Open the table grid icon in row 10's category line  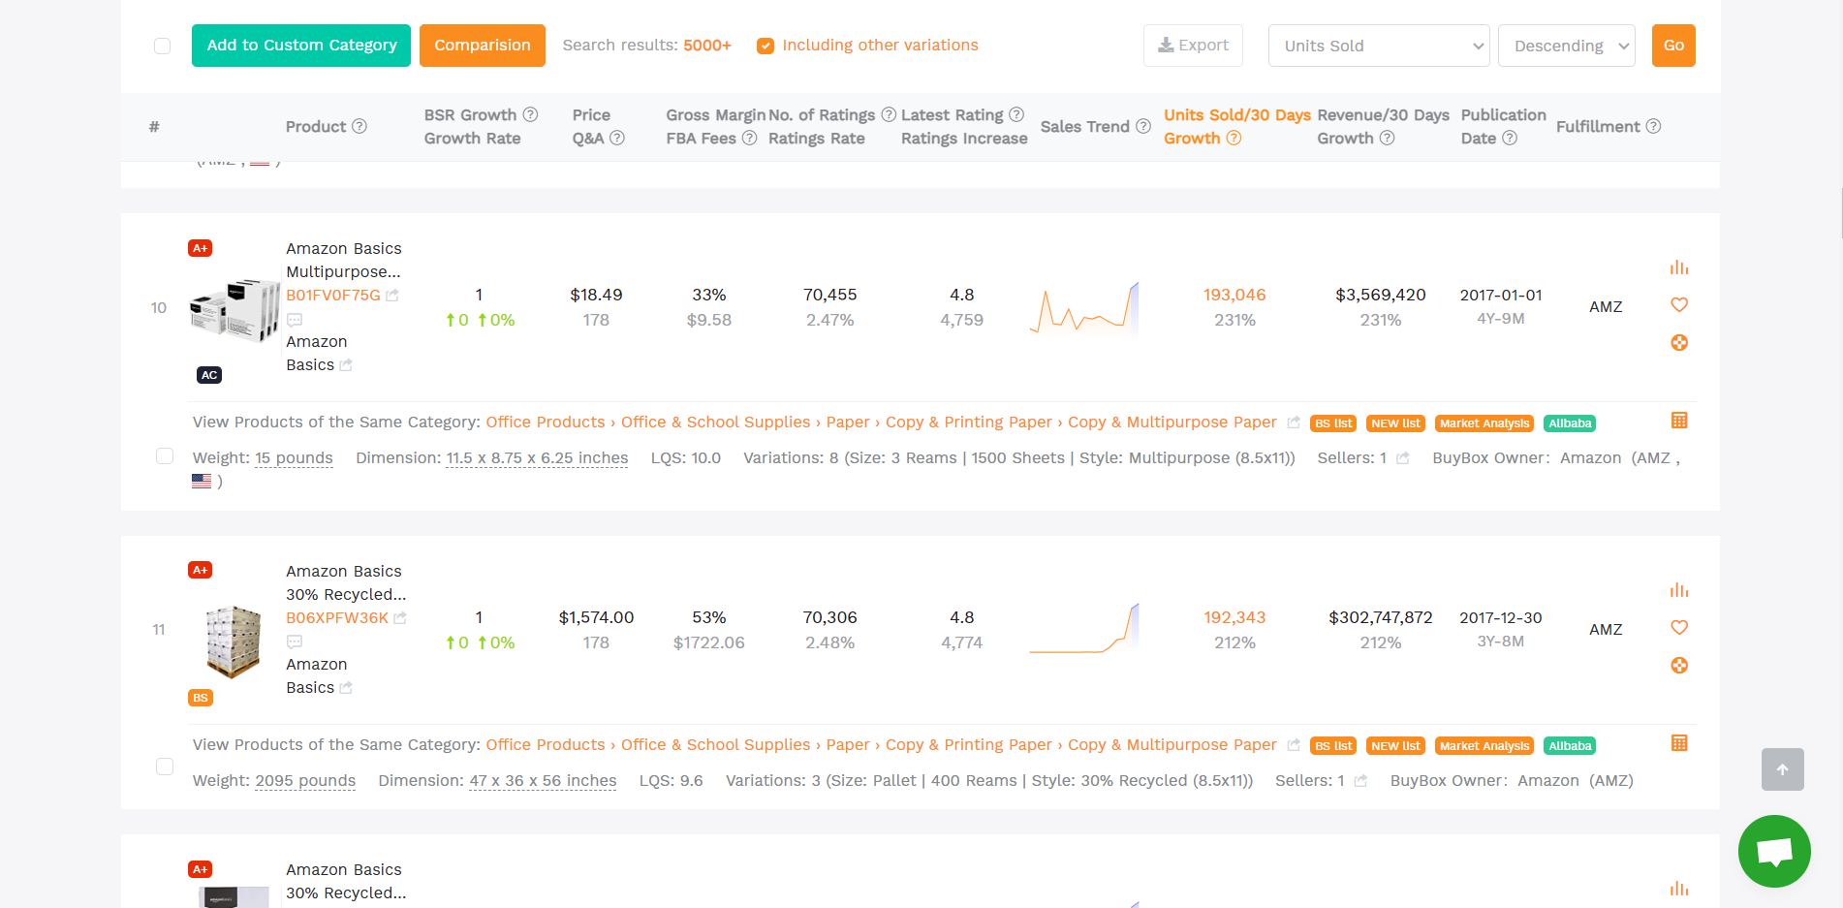click(1679, 421)
